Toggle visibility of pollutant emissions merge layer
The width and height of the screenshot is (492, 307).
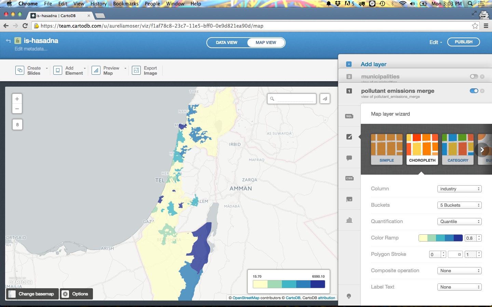point(474,91)
